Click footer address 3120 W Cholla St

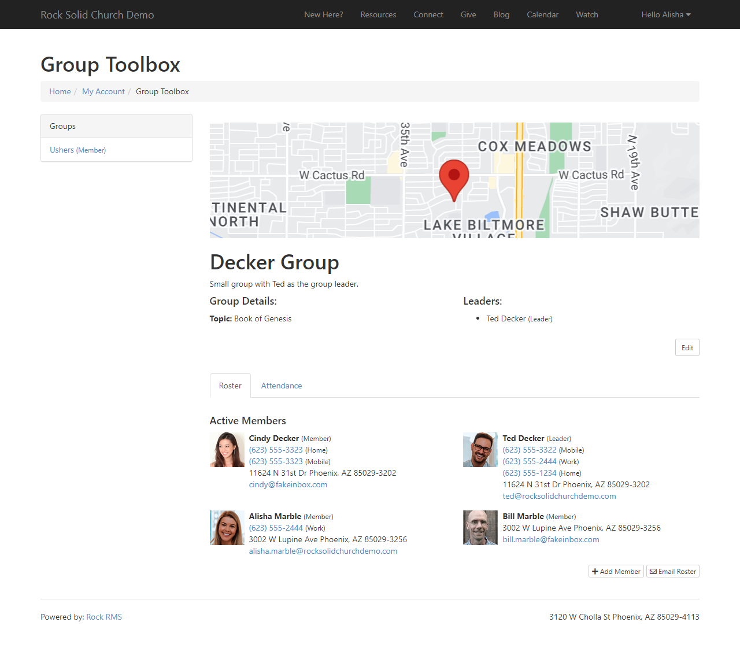point(624,617)
